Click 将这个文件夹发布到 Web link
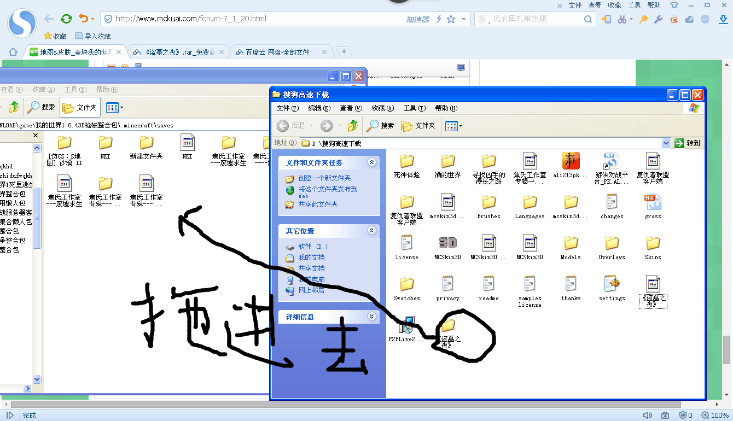 pos(328,191)
